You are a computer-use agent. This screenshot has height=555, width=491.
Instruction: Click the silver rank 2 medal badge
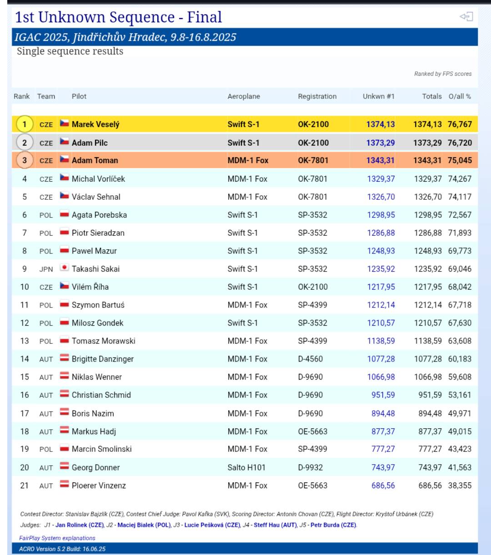pos(25,143)
